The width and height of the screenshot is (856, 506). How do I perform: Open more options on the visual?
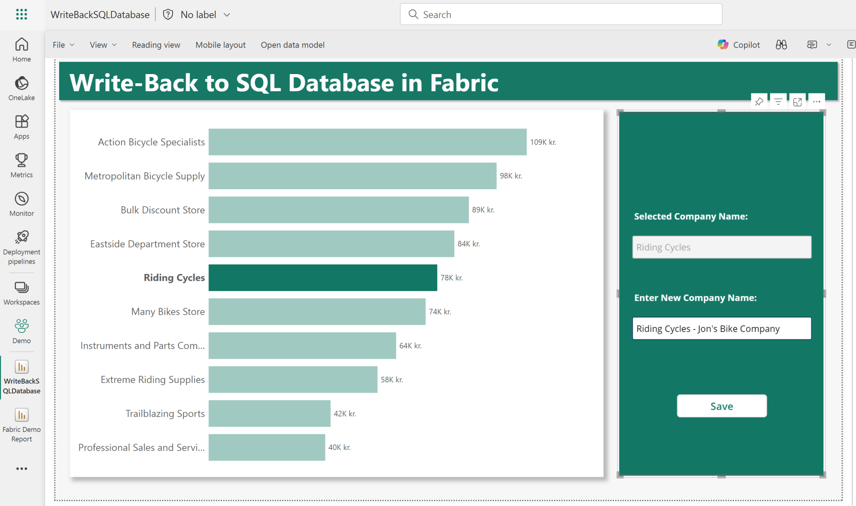817,102
